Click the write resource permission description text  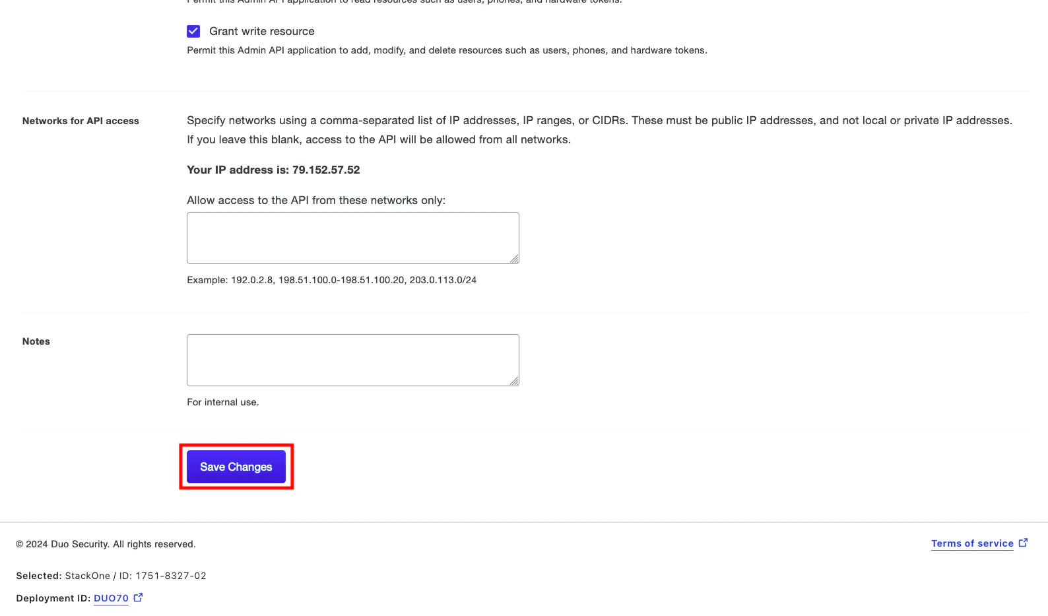coord(447,50)
